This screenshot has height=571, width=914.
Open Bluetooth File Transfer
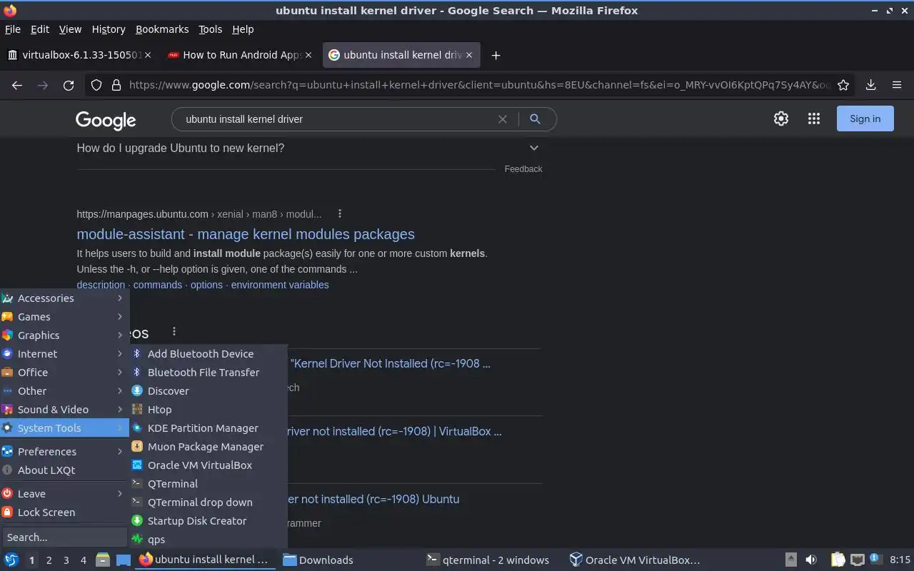pyautogui.click(x=208, y=373)
